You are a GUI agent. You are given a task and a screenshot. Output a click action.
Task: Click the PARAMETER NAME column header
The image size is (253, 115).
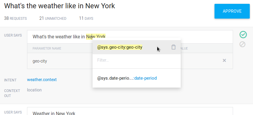pyautogui.click(x=47, y=48)
